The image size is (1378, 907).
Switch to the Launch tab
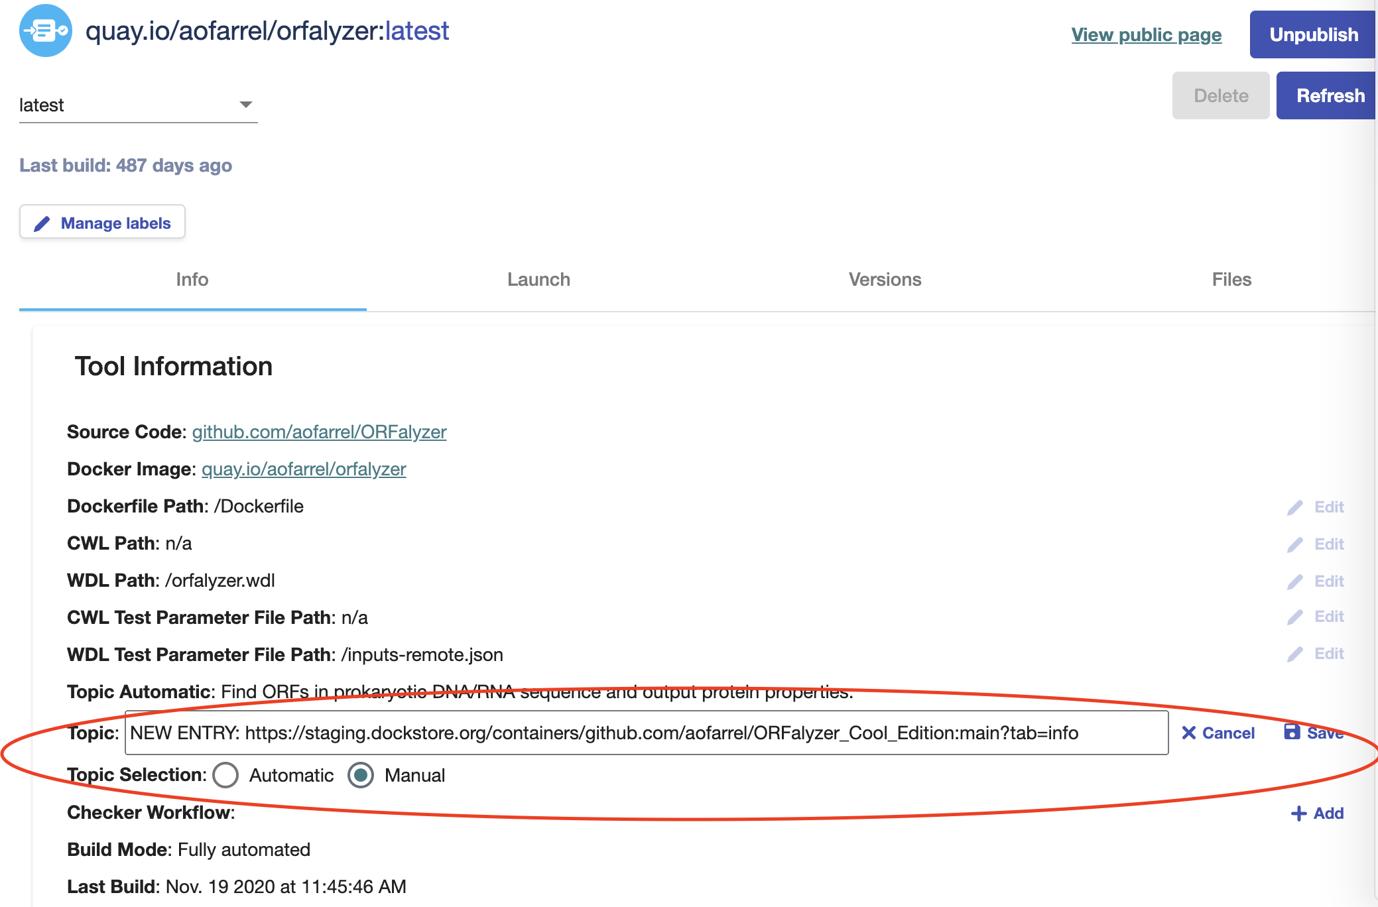coord(538,279)
